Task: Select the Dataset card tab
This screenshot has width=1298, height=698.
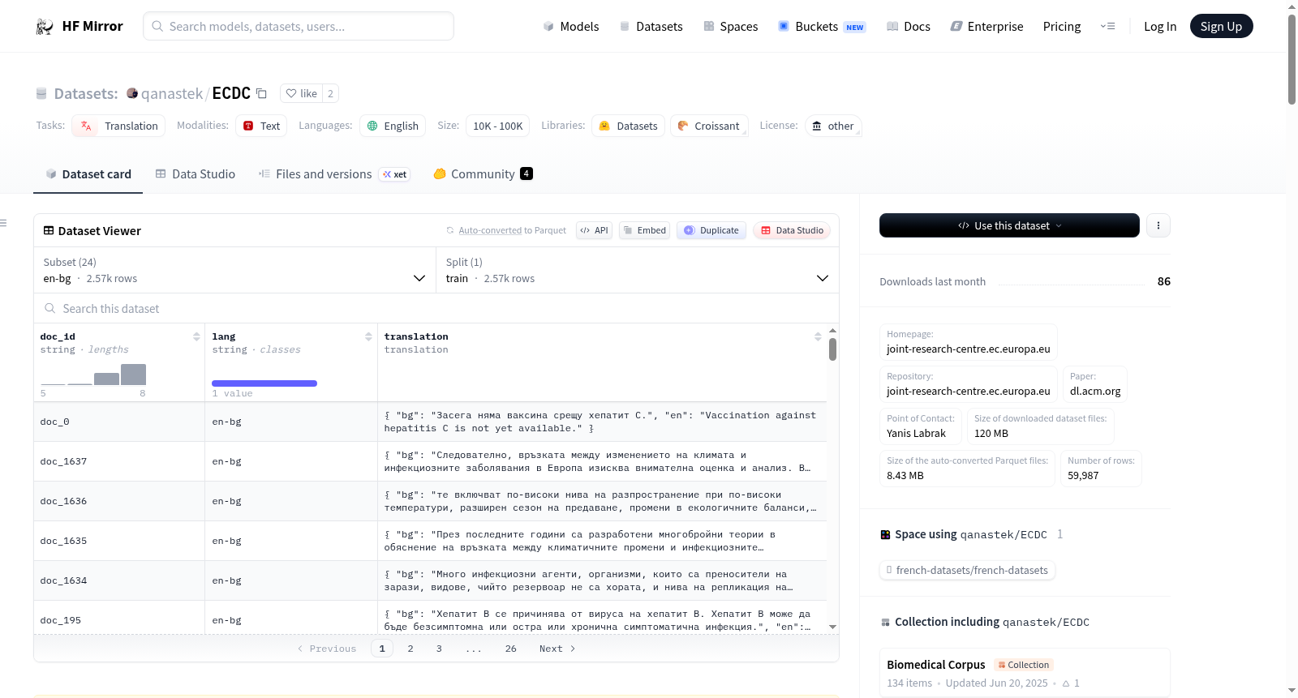Action: 88,173
